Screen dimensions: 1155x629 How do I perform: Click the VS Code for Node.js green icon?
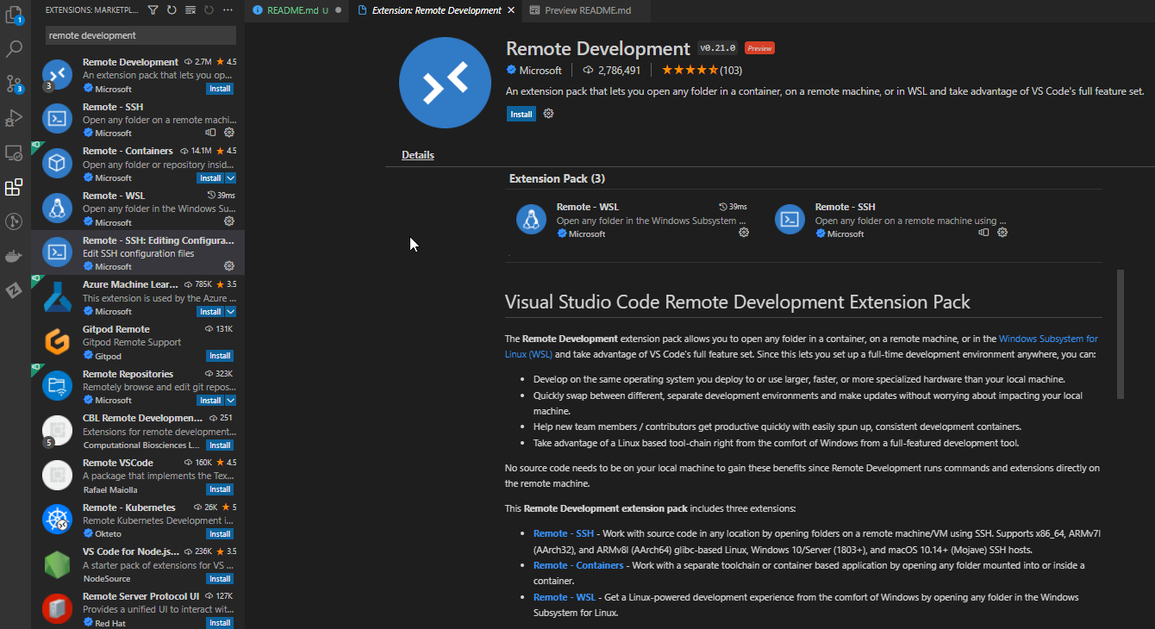click(57, 564)
